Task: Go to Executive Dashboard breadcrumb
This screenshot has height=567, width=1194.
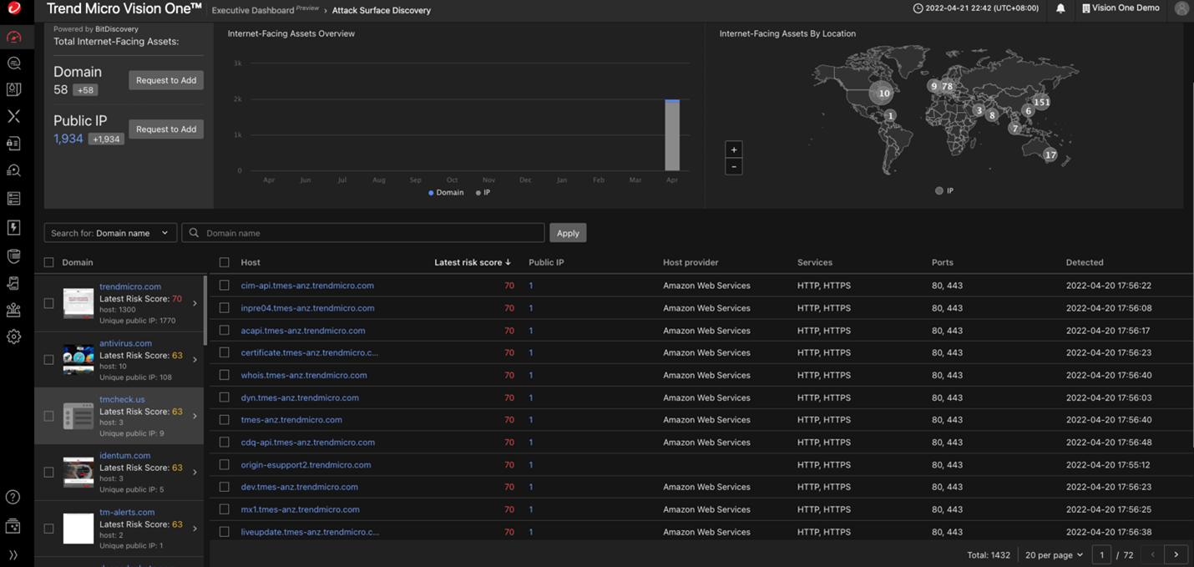Action: [x=252, y=11]
